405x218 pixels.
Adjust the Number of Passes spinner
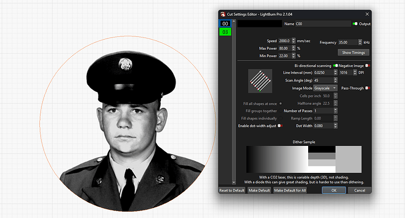coord(335,111)
